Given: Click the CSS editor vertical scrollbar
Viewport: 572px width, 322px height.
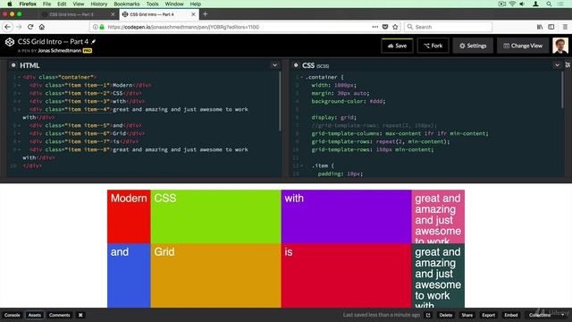Looking at the screenshot, I should (x=562, y=89).
